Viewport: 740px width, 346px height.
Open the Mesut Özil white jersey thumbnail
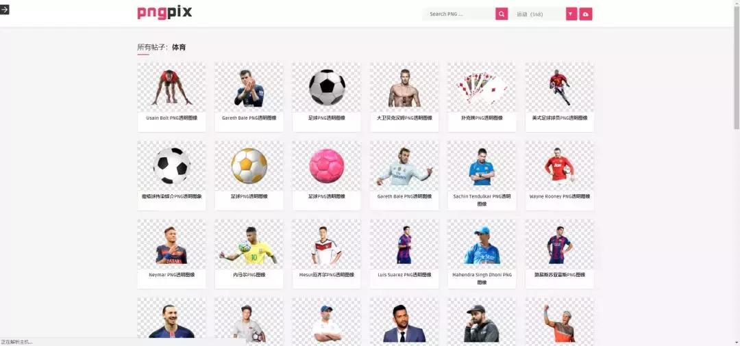tap(327, 244)
